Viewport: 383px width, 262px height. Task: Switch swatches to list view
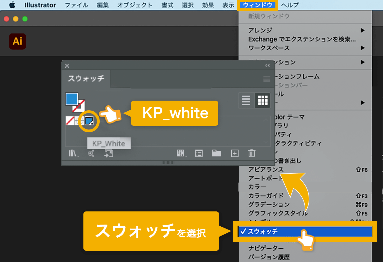pyautogui.click(x=246, y=100)
